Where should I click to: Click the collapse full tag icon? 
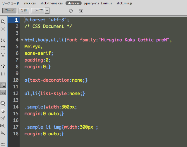tap(3, 41)
